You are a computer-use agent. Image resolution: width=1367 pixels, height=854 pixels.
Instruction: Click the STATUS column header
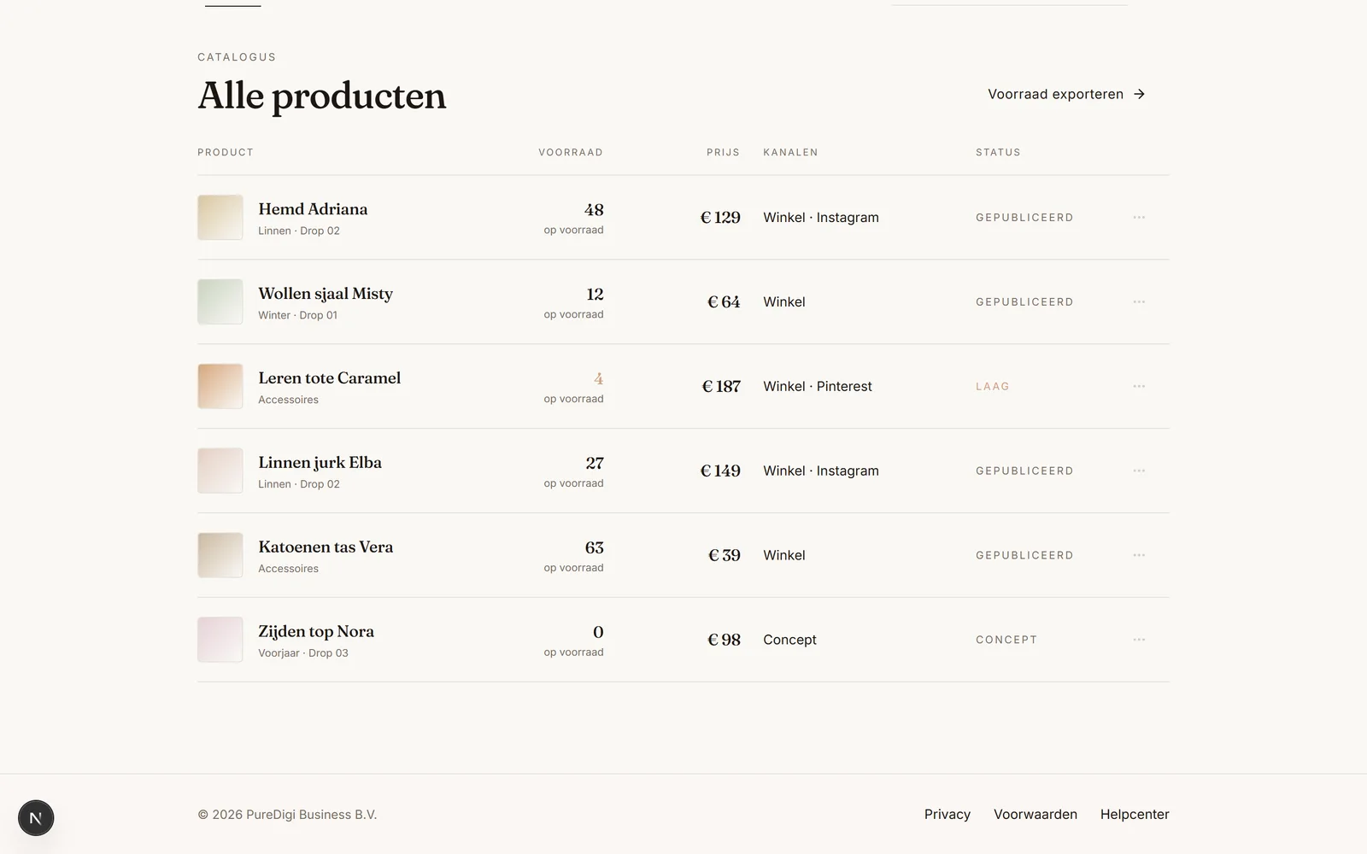[998, 152]
